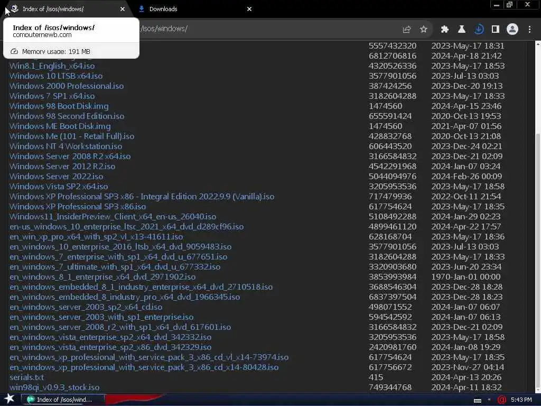Click the Index of /isos/wind... taskbar button
The image size is (541, 406).
click(x=63, y=400)
